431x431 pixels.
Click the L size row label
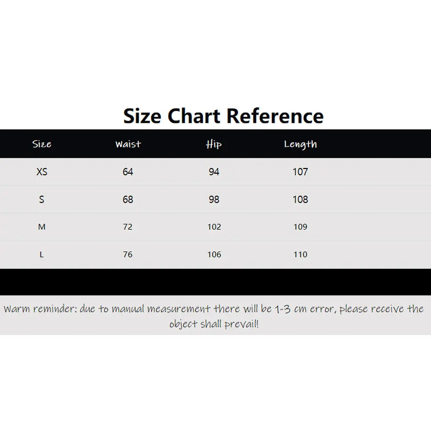click(x=41, y=255)
